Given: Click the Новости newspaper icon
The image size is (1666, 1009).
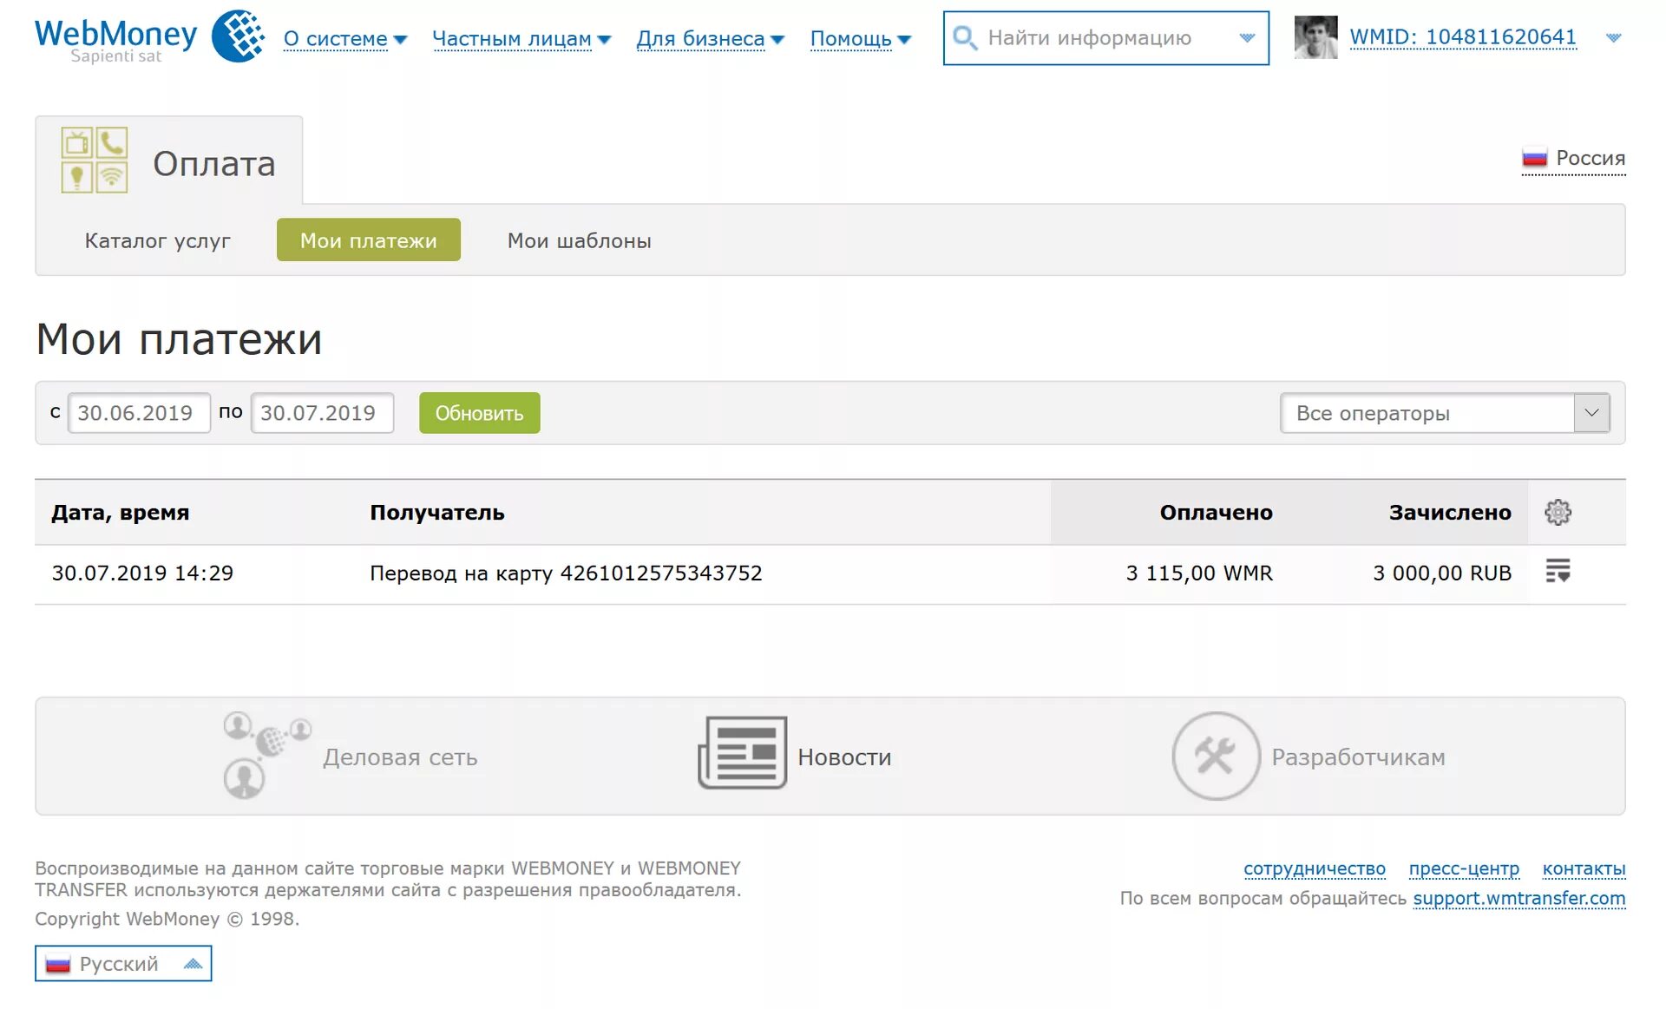Looking at the screenshot, I should tap(743, 753).
